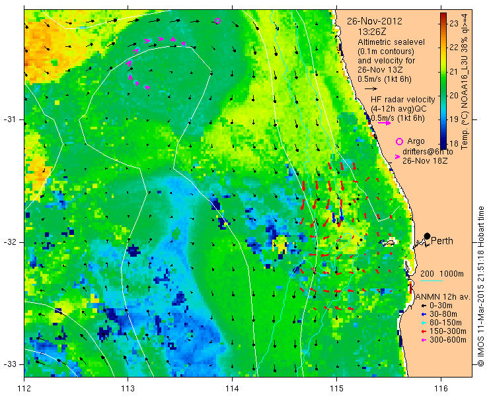This screenshot has height=396, width=489.
Task: Click the blue 30-80m legend arrow
Action: tap(422, 314)
